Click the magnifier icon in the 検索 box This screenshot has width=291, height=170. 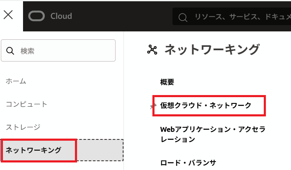click(x=11, y=51)
